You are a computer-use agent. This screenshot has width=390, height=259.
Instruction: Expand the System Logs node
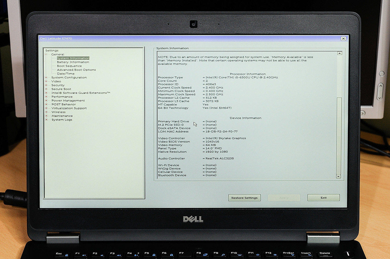tap(46, 120)
